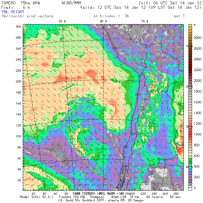Click the 'NCAR/MMM' header label
The height and width of the screenshot is (203, 203).
[x=72, y=3]
